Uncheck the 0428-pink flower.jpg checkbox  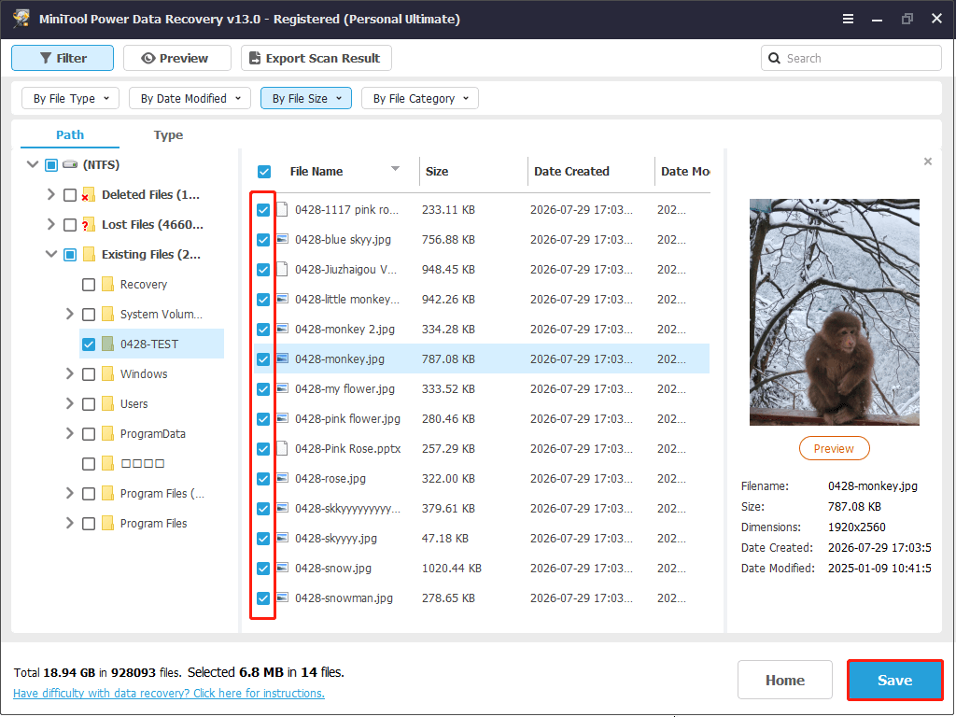point(263,419)
